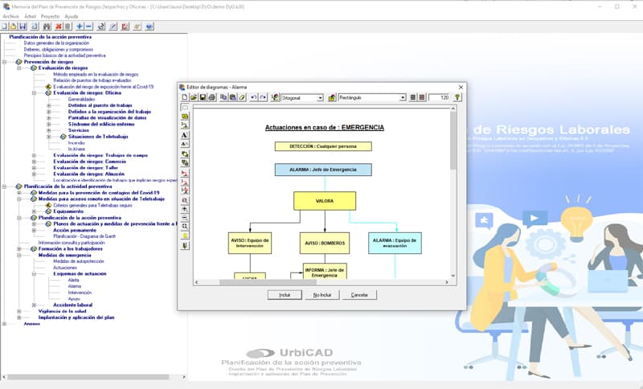Click the binoculars search icon

[x=47, y=27]
